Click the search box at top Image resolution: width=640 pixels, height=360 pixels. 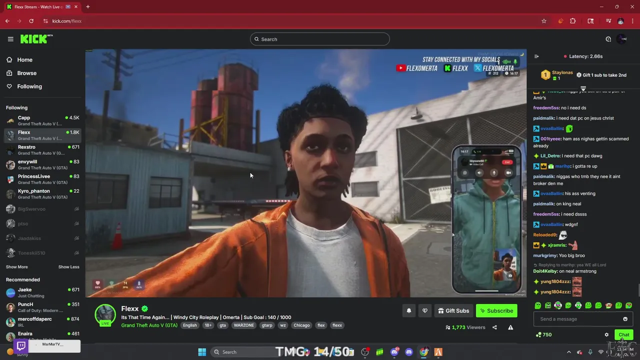(x=320, y=39)
